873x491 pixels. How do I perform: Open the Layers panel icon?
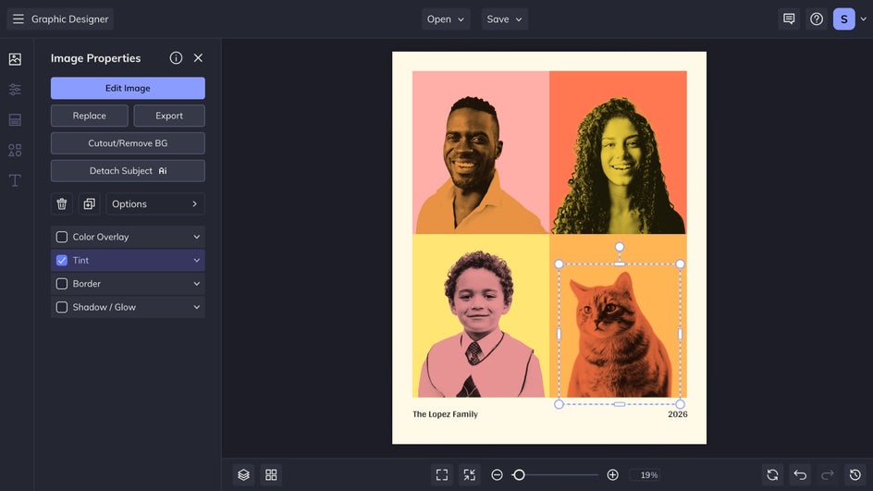243,475
